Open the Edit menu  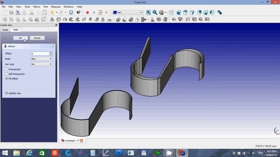pos(10,7)
